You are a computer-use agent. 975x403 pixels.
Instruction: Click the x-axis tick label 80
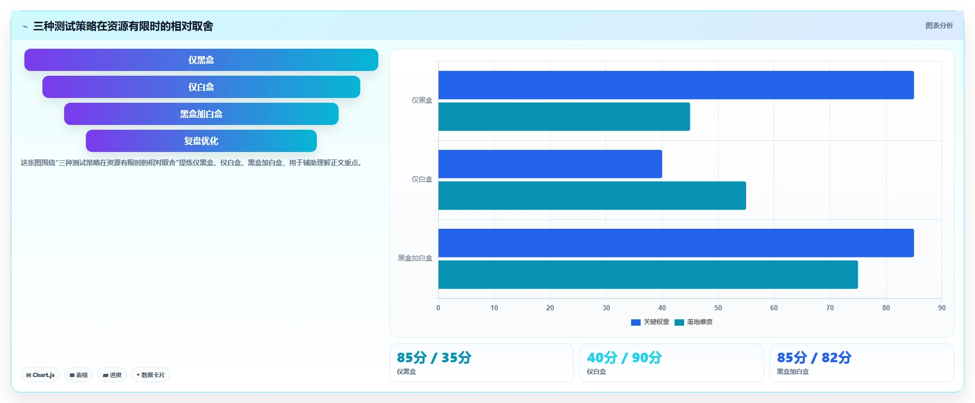(x=886, y=308)
